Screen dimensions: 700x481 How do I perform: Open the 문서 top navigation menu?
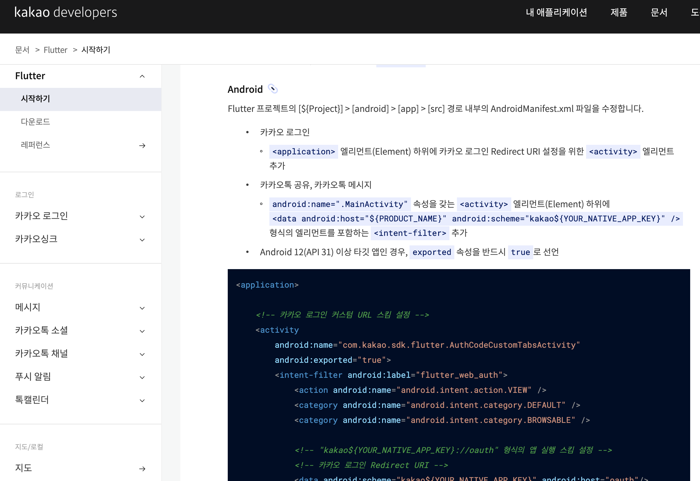(659, 12)
